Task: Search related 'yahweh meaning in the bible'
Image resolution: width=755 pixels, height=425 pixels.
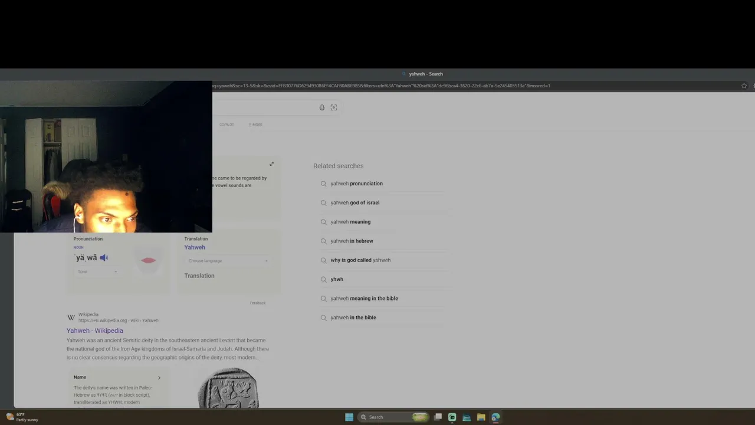Action: click(365, 299)
